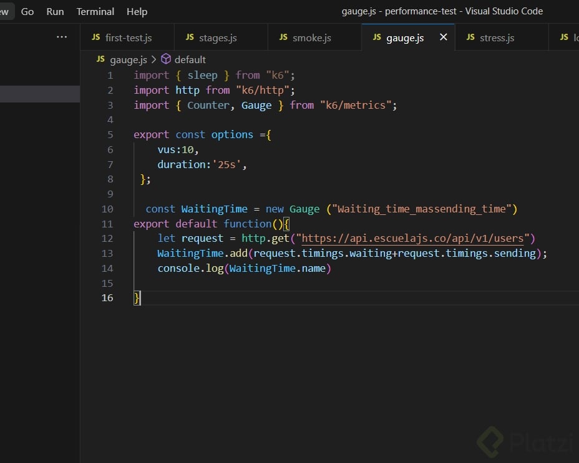
Task: Click the "k6/metrics" string on line 3
Action: 356,106
